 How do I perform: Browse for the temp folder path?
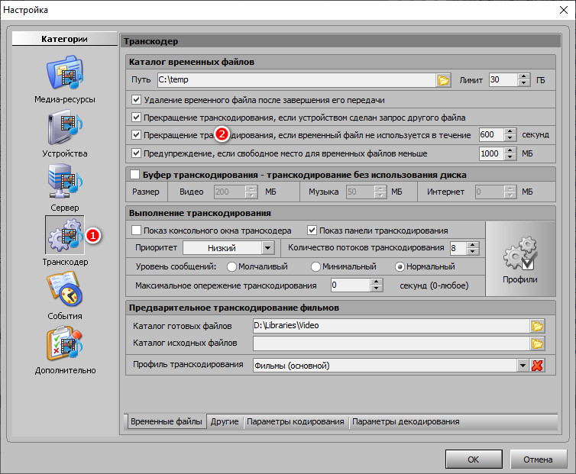tap(443, 79)
